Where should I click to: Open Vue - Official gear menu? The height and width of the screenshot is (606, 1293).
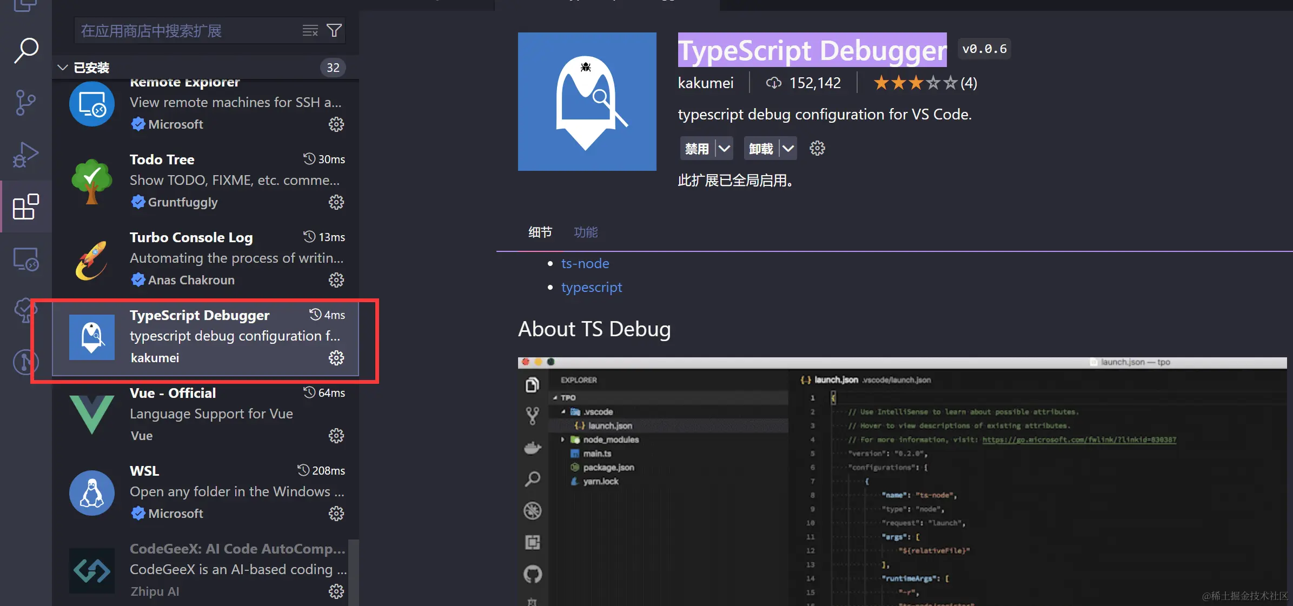(336, 436)
